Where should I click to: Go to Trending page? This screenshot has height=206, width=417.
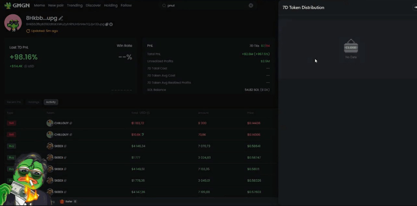[75, 6]
